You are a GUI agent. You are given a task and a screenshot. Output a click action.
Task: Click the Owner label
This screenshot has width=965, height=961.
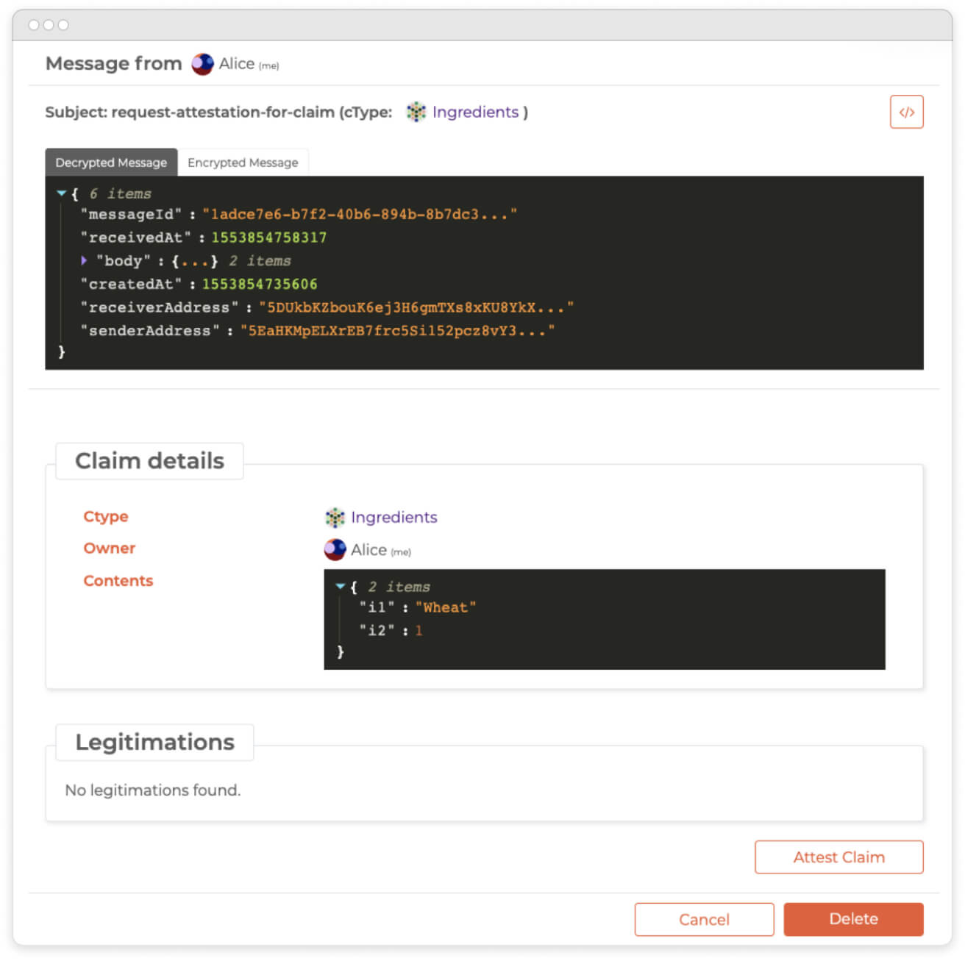coord(109,549)
